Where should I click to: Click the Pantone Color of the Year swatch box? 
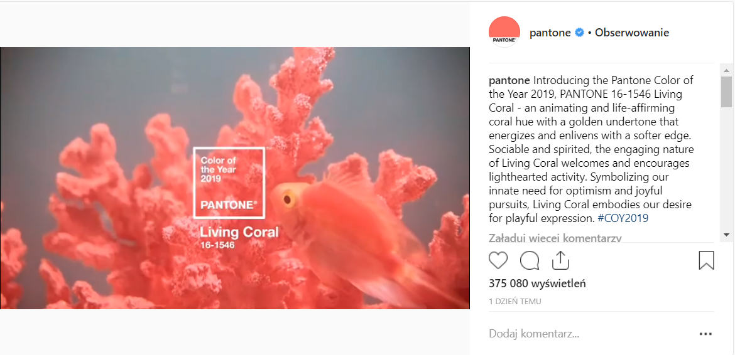pyautogui.click(x=229, y=183)
